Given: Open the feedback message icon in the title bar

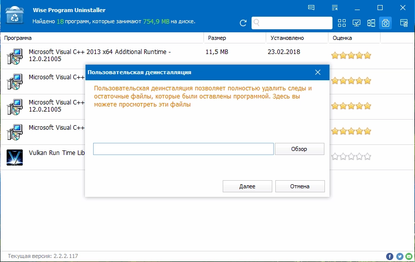Looking at the screenshot, I should point(311,8).
